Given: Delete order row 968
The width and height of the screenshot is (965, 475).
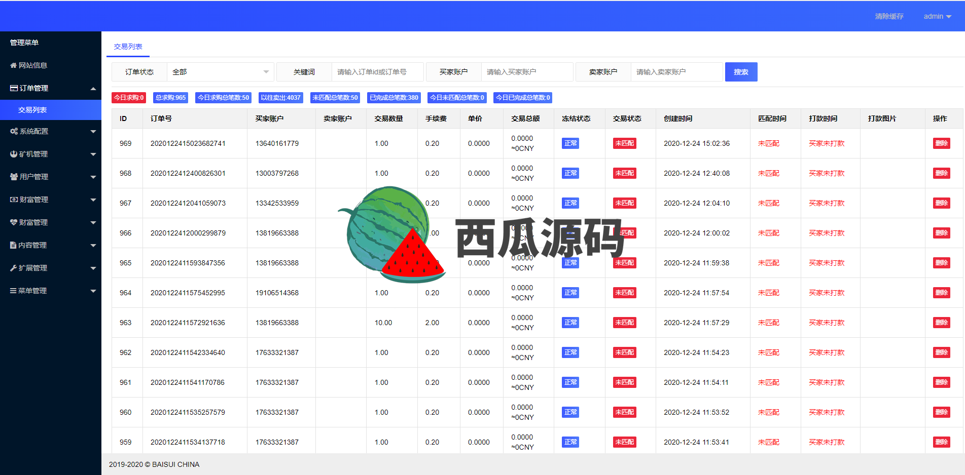Looking at the screenshot, I should pos(942,173).
